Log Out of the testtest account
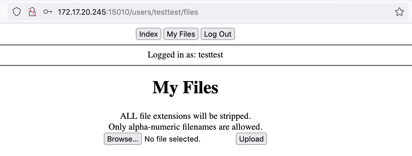412x156 pixels. pyautogui.click(x=218, y=34)
